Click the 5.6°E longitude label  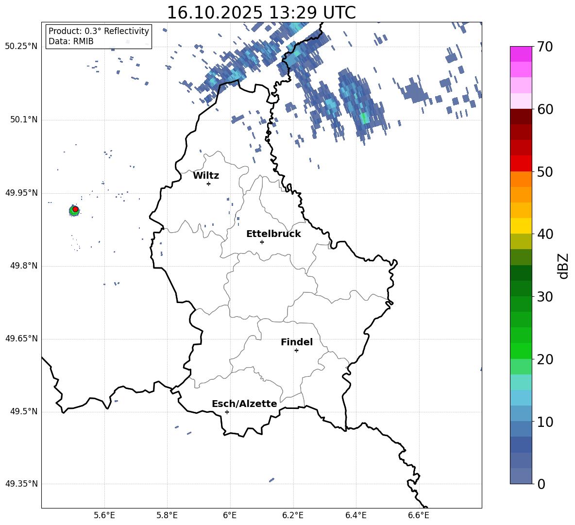[x=104, y=515]
